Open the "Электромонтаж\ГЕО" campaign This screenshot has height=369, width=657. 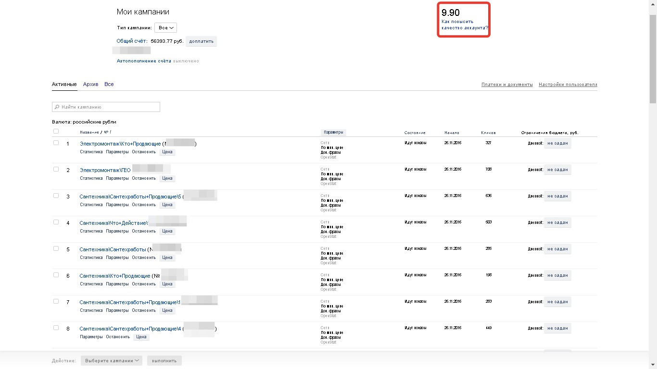[105, 171]
